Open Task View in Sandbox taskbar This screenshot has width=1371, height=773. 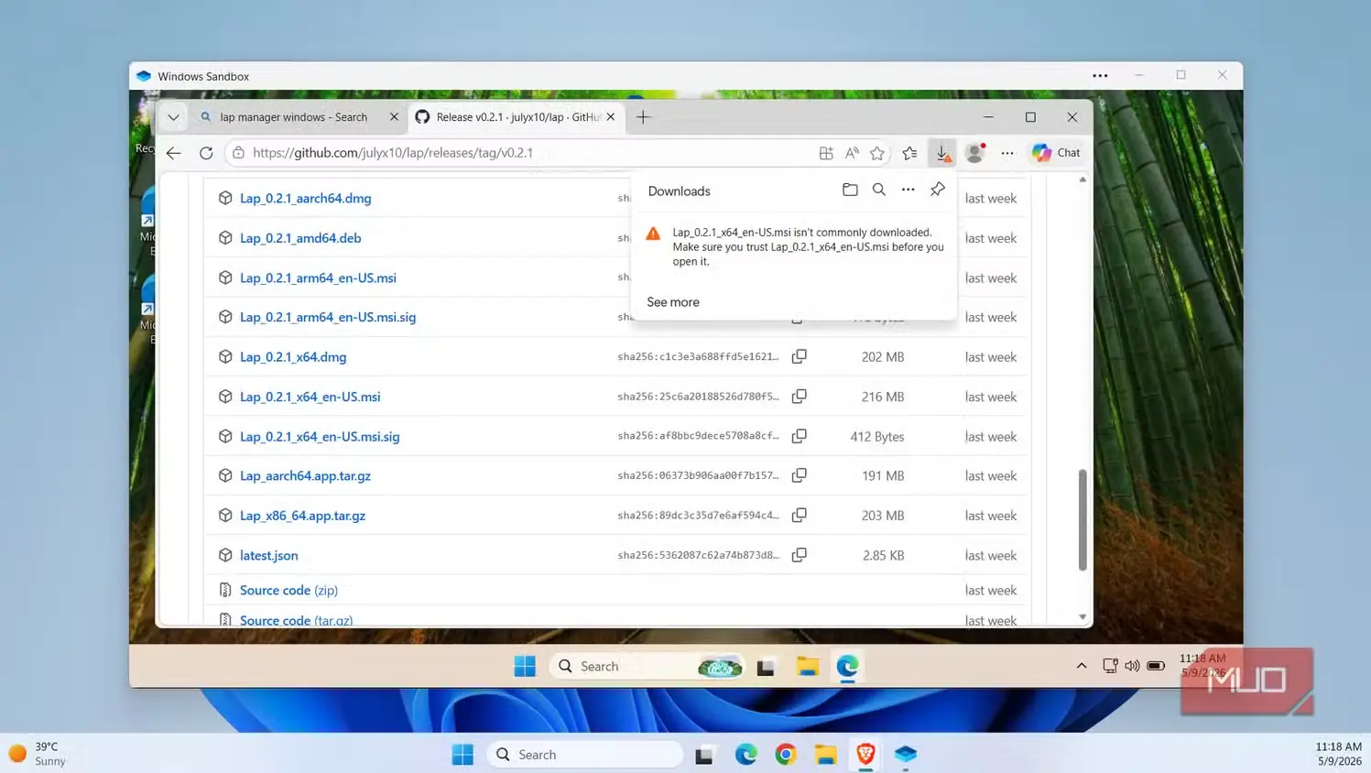click(x=766, y=667)
